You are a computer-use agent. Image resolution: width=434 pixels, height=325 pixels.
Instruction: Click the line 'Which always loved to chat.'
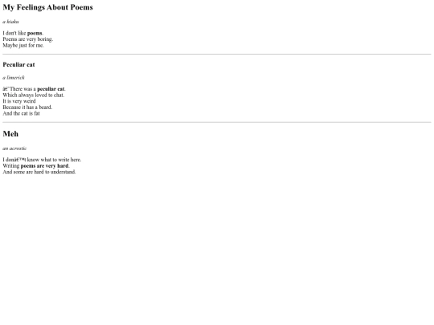pyautogui.click(x=34, y=95)
